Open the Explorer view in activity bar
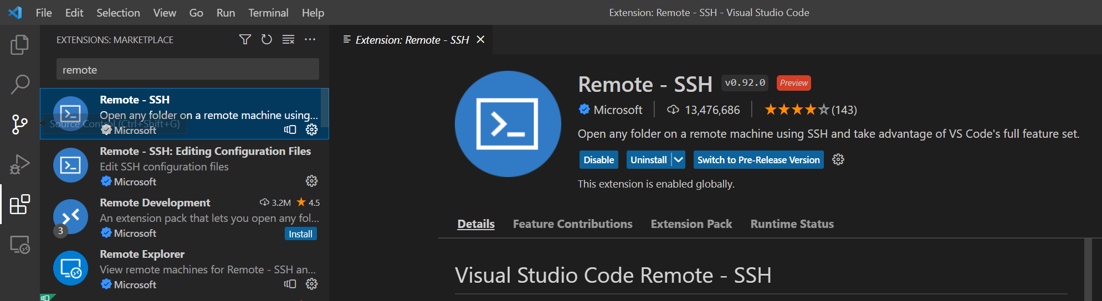The width and height of the screenshot is (1102, 301). pos(20,45)
